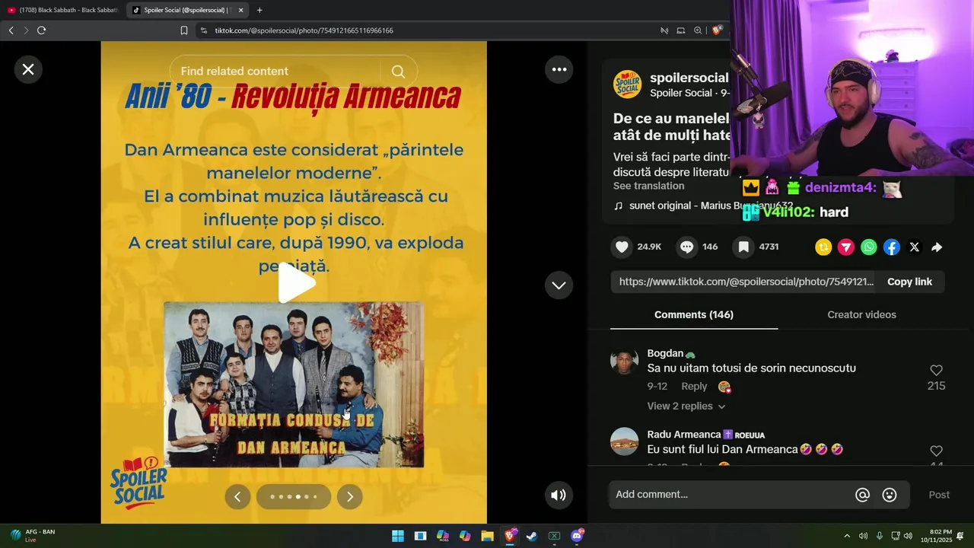Show previous slide of photo carousel
Viewport: 974px width, 548px height.
[237, 497]
